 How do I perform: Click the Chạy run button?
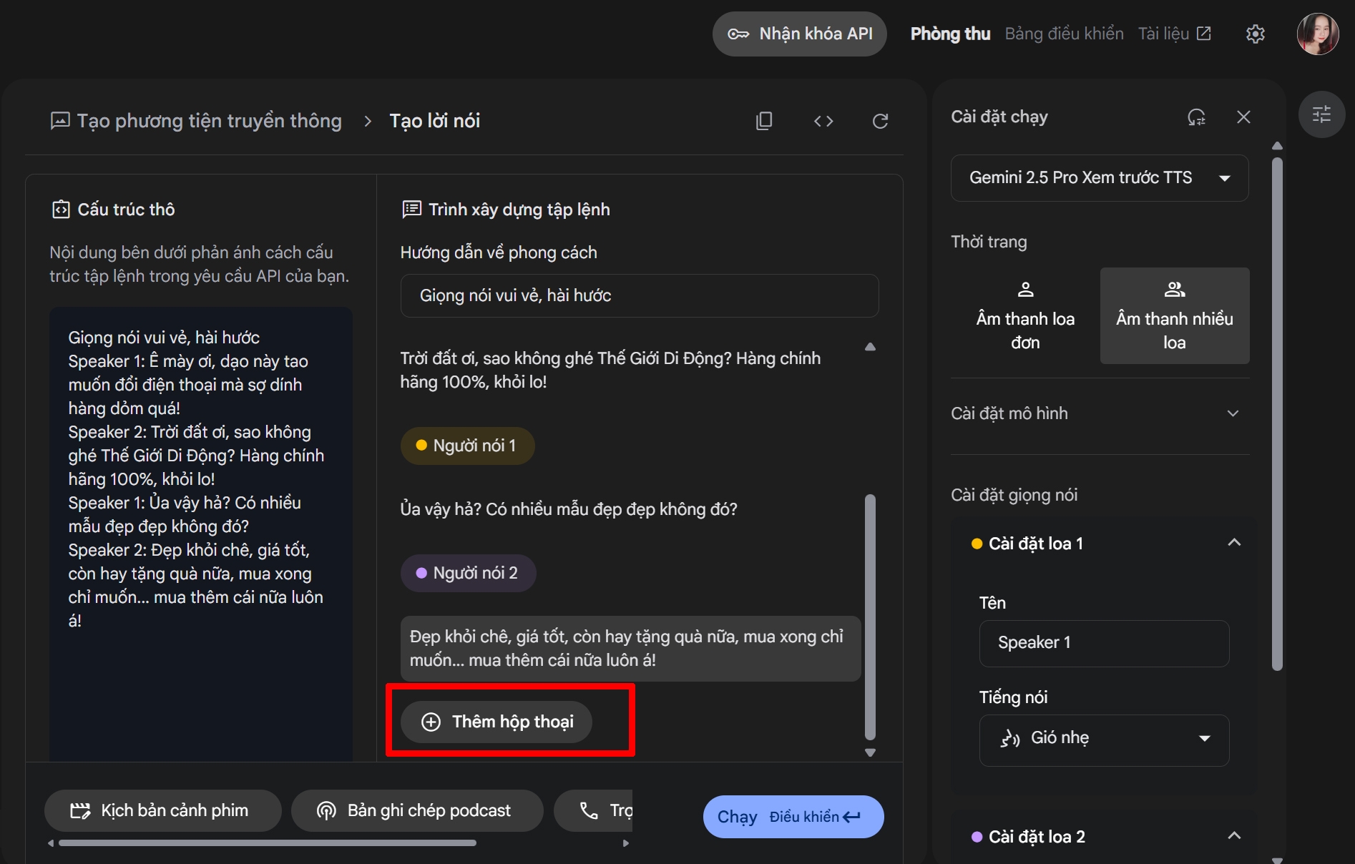tap(793, 817)
